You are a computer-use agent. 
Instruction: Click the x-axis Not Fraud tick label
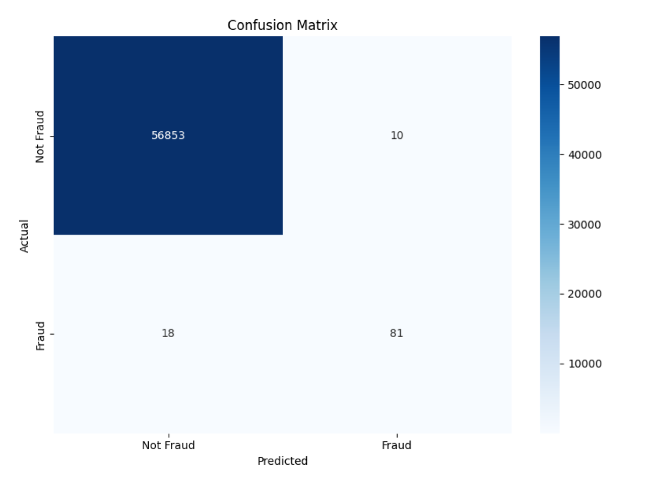click(168, 445)
